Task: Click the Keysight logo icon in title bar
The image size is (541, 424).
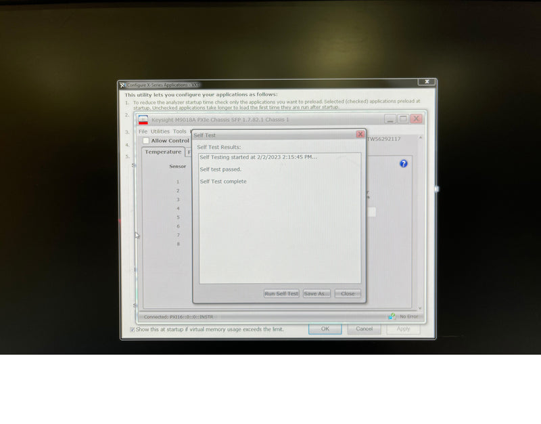Action: 143,120
